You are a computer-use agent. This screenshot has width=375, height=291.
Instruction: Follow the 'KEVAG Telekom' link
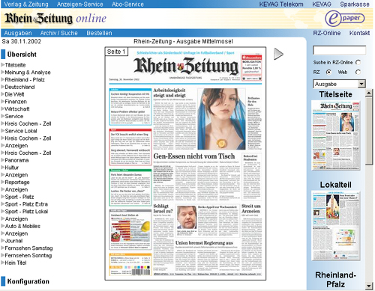click(x=281, y=4)
